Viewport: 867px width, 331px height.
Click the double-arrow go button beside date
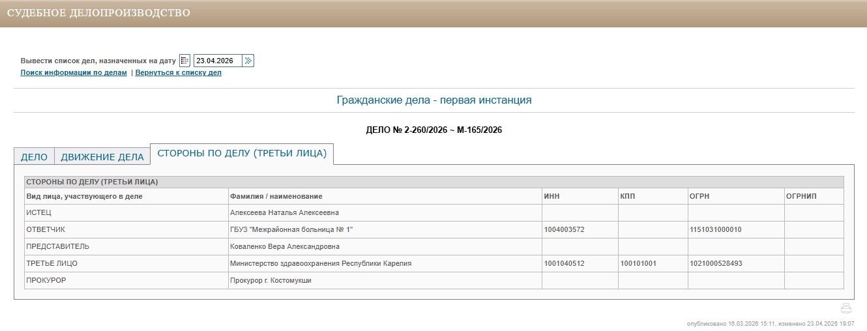pos(248,61)
